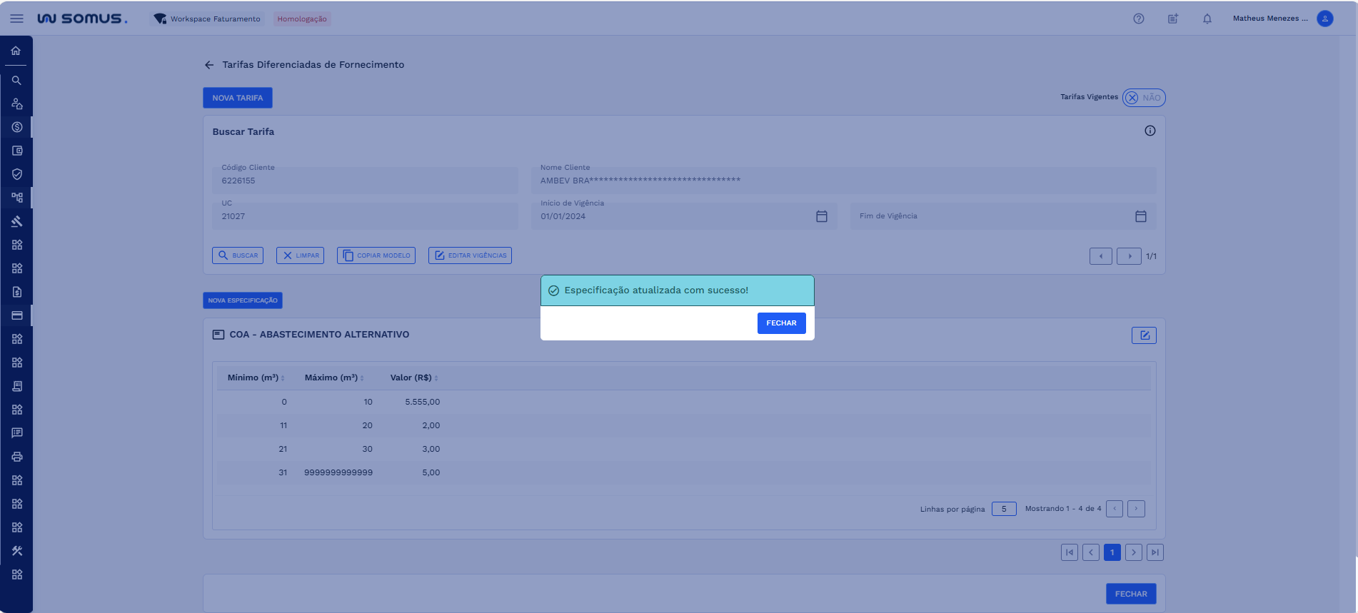Image resolution: width=1358 pixels, height=613 pixels.
Task: Toggle the Tarifas Vigentes switch
Action: click(1143, 98)
